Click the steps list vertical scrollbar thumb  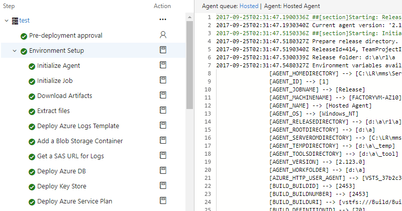click(x=190, y=65)
